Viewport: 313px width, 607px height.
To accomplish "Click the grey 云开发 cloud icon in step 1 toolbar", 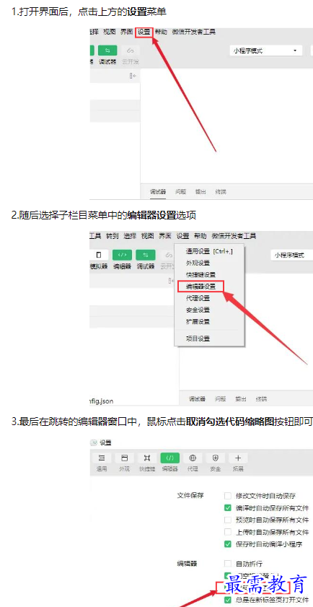I will (x=131, y=51).
